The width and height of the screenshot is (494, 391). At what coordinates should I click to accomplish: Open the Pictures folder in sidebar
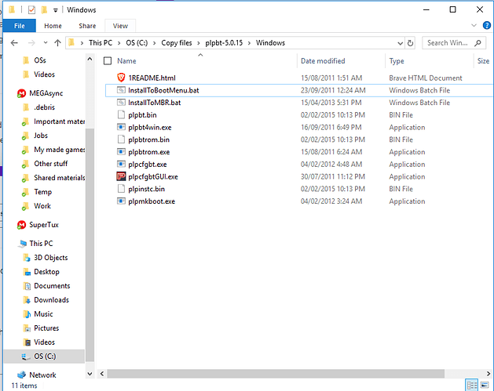point(46,328)
